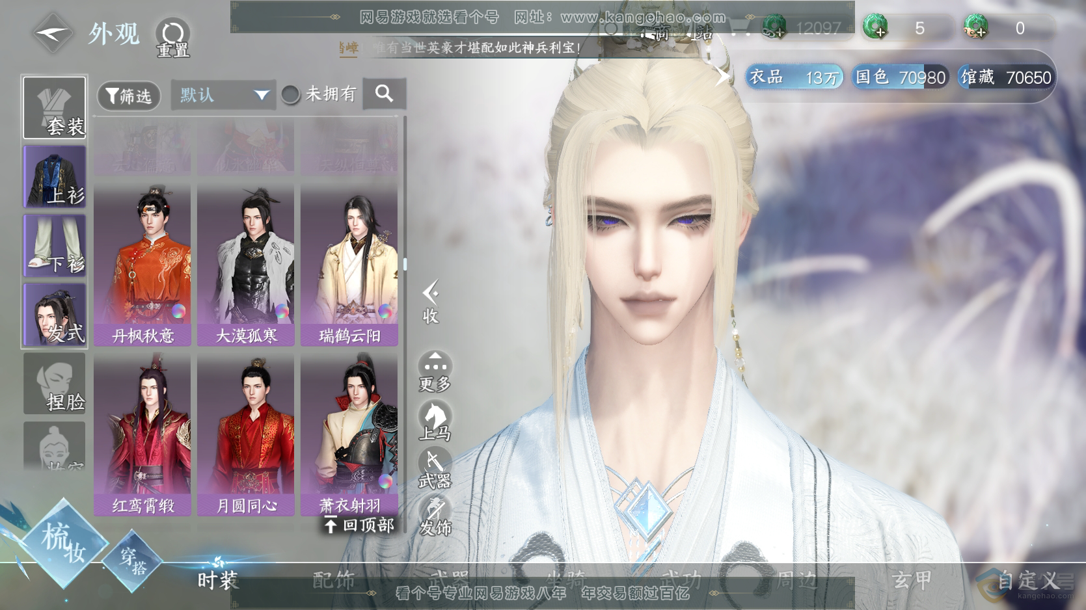Switch to the 武器 weapons bottom tab
This screenshot has width=1086, height=610.
click(450, 580)
